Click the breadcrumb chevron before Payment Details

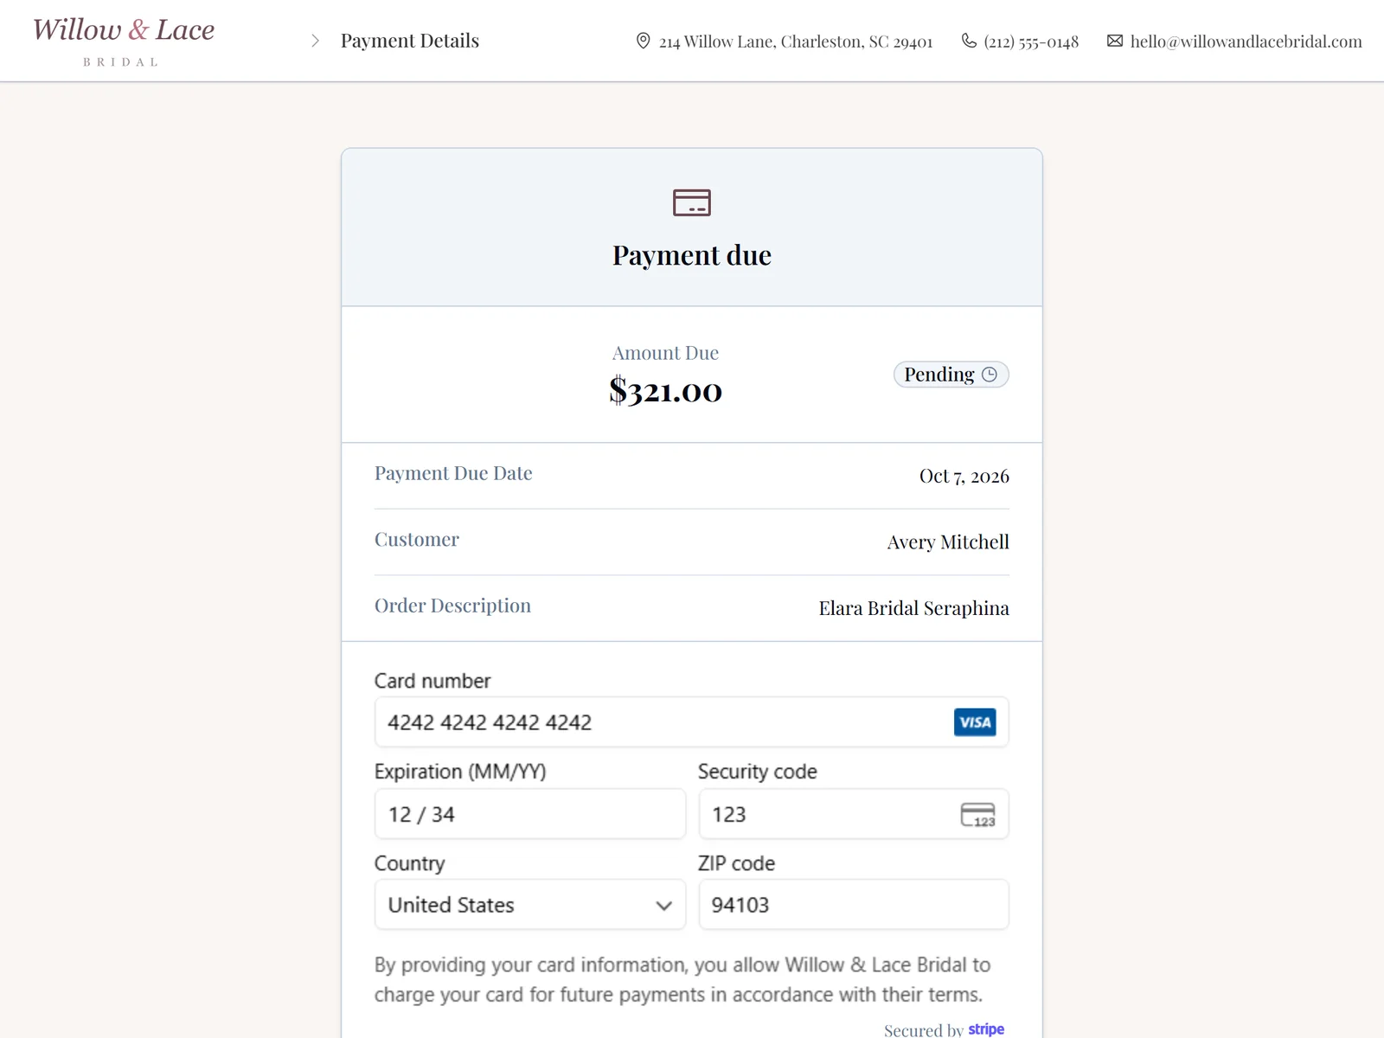pyautogui.click(x=315, y=41)
